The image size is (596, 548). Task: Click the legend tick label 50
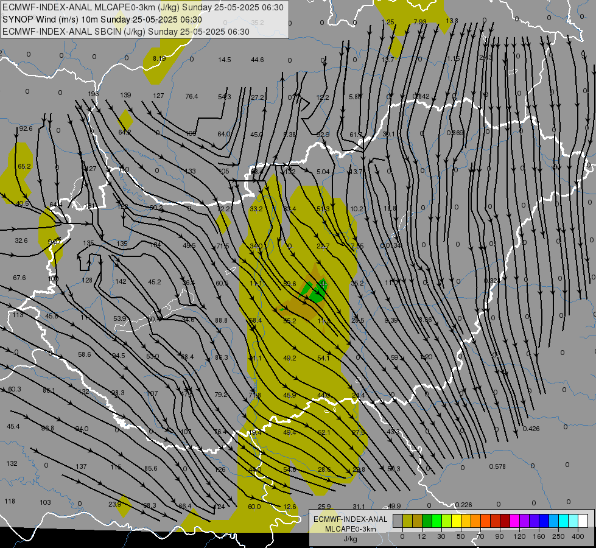point(461,536)
